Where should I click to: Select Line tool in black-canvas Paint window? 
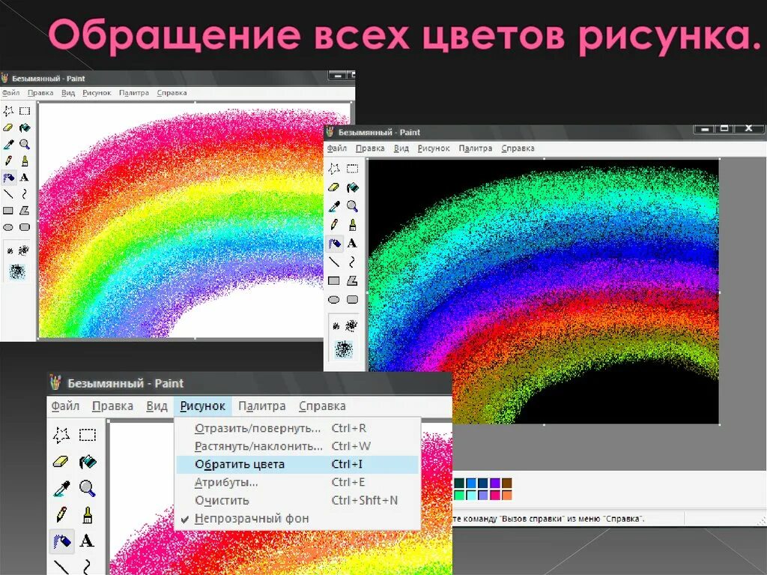click(x=334, y=262)
